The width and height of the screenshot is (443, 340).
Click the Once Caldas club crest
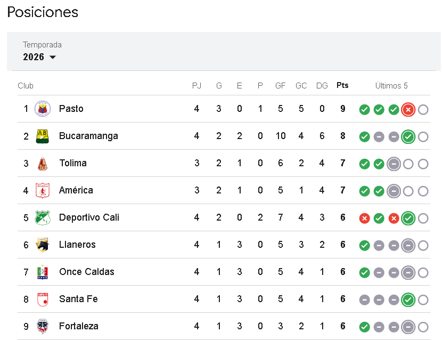coord(43,272)
